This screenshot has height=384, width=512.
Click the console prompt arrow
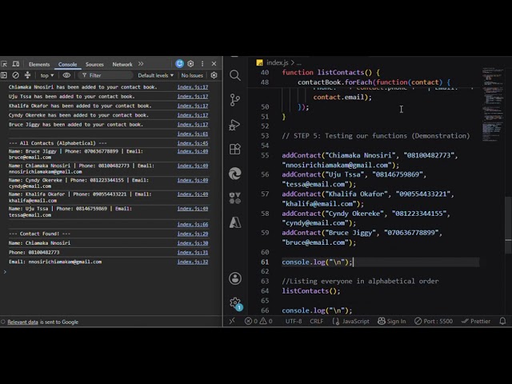[5, 272]
